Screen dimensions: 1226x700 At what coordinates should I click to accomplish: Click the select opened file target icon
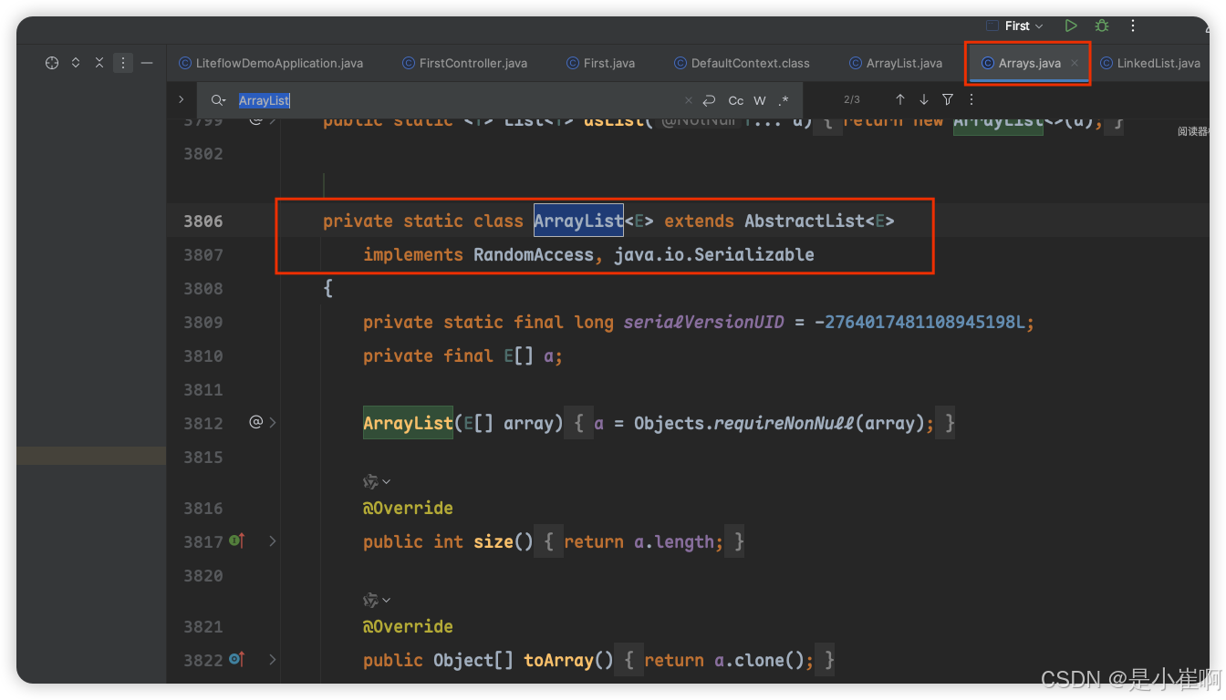52,63
